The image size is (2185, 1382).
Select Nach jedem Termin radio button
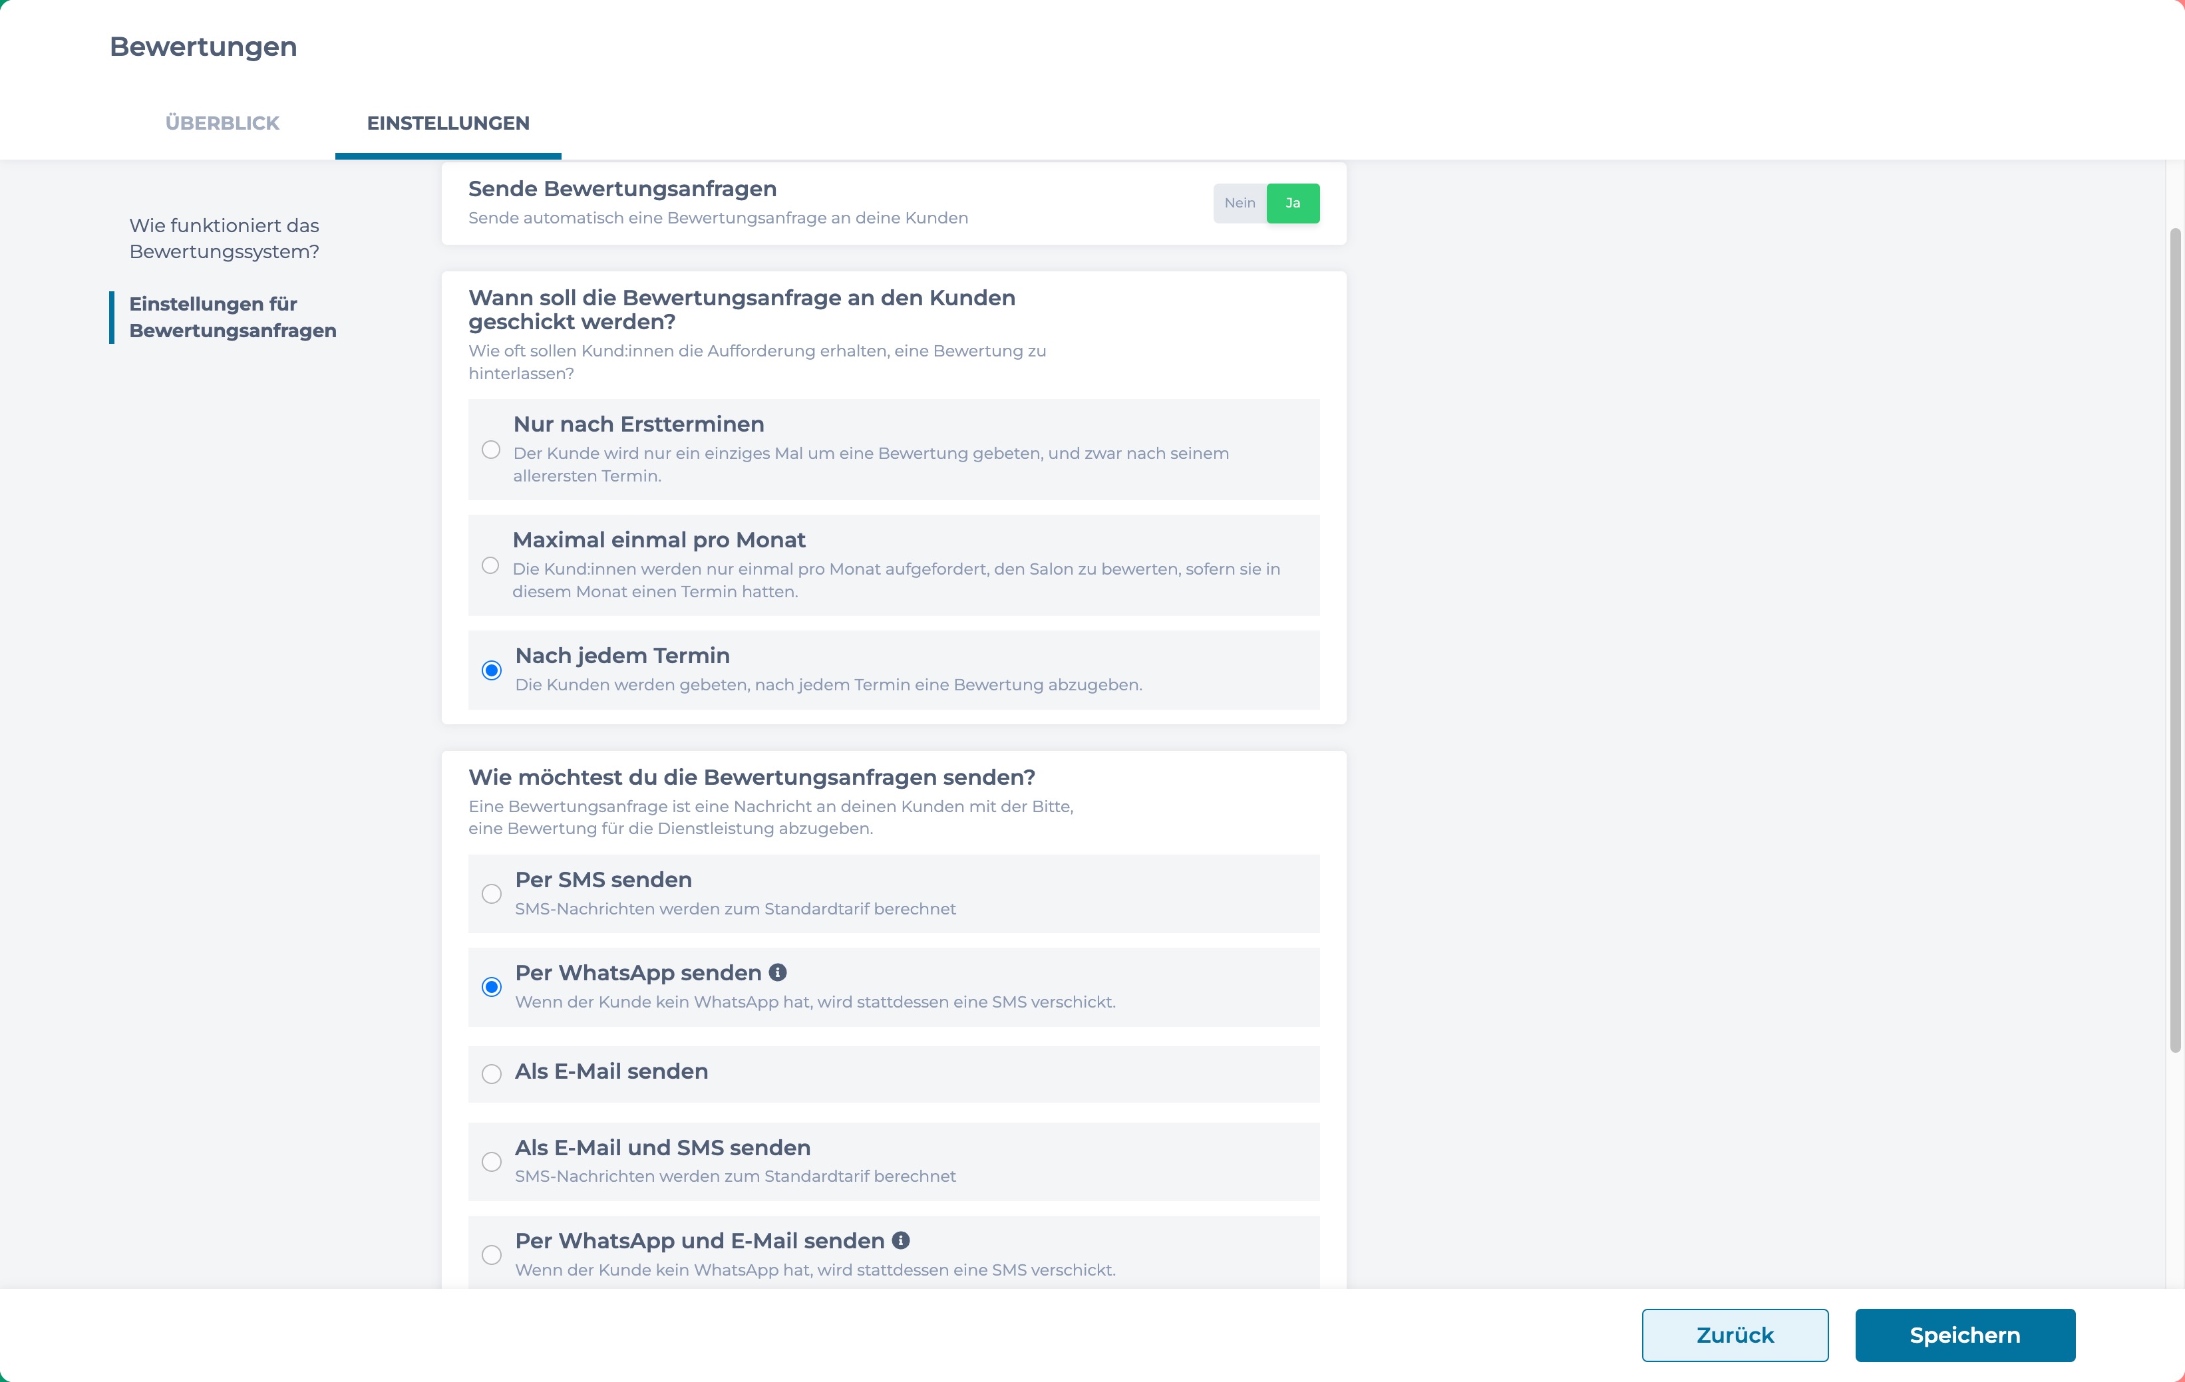(492, 670)
